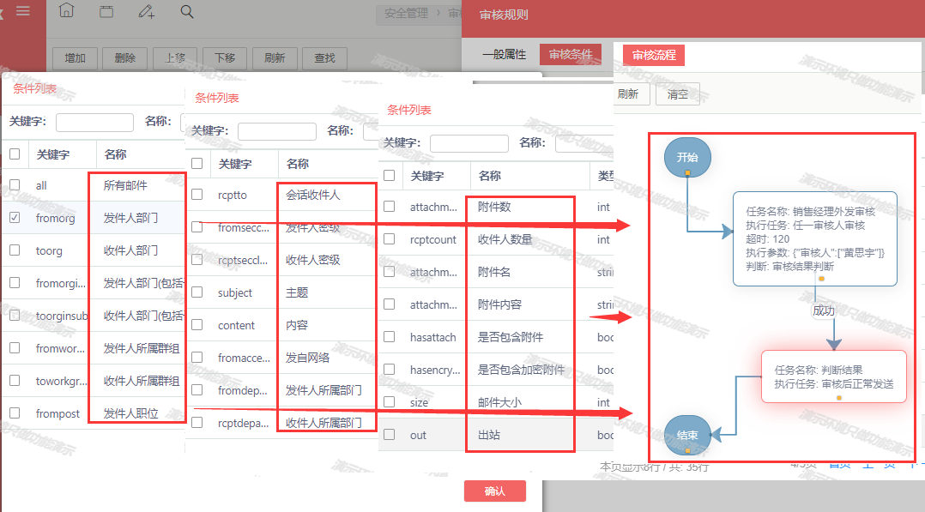Image resolution: width=925 pixels, height=512 pixels.
Task: Select the 开始 start node in flow diagram
Action: pyautogui.click(x=687, y=158)
